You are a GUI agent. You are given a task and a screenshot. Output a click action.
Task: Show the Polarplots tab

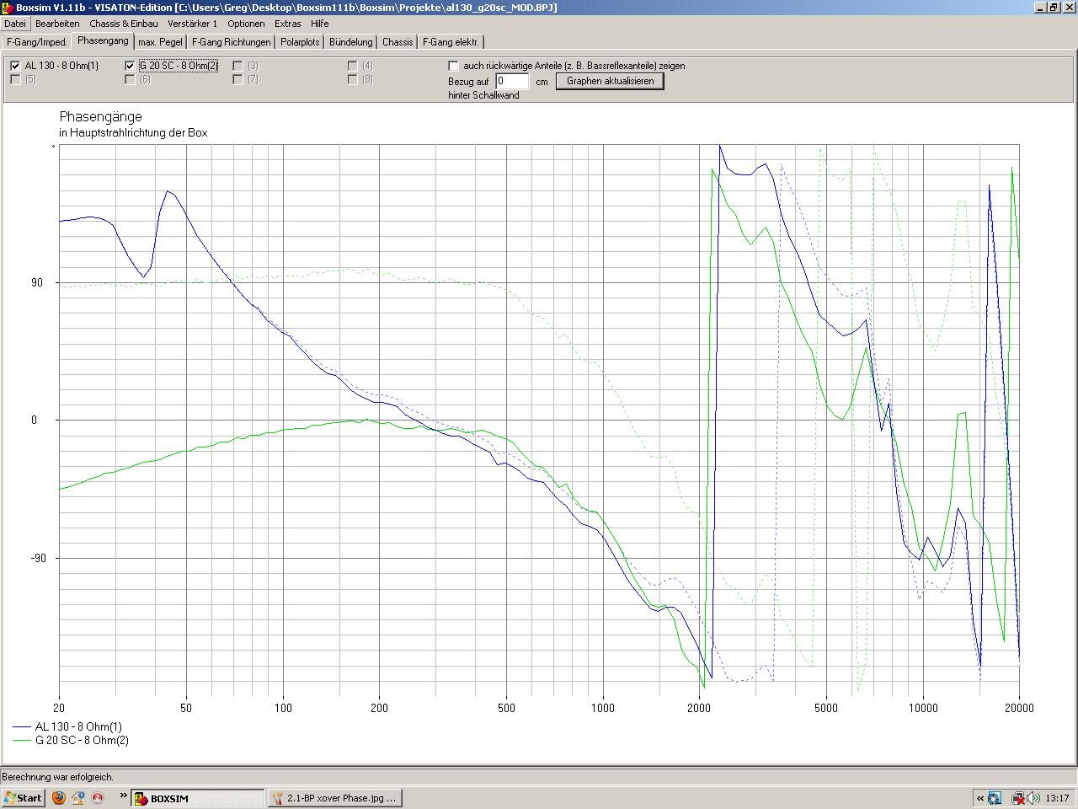pyautogui.click(x=300, y=42)
